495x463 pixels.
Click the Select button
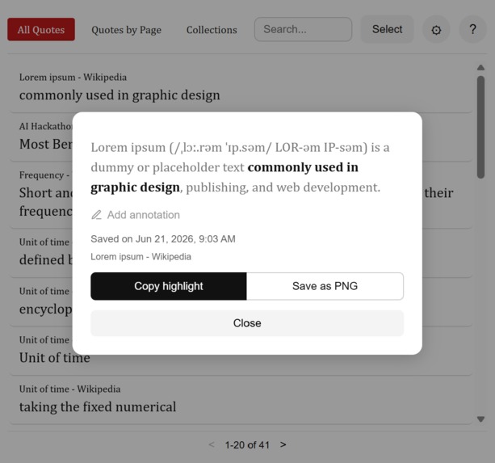(x=387, y=29)
